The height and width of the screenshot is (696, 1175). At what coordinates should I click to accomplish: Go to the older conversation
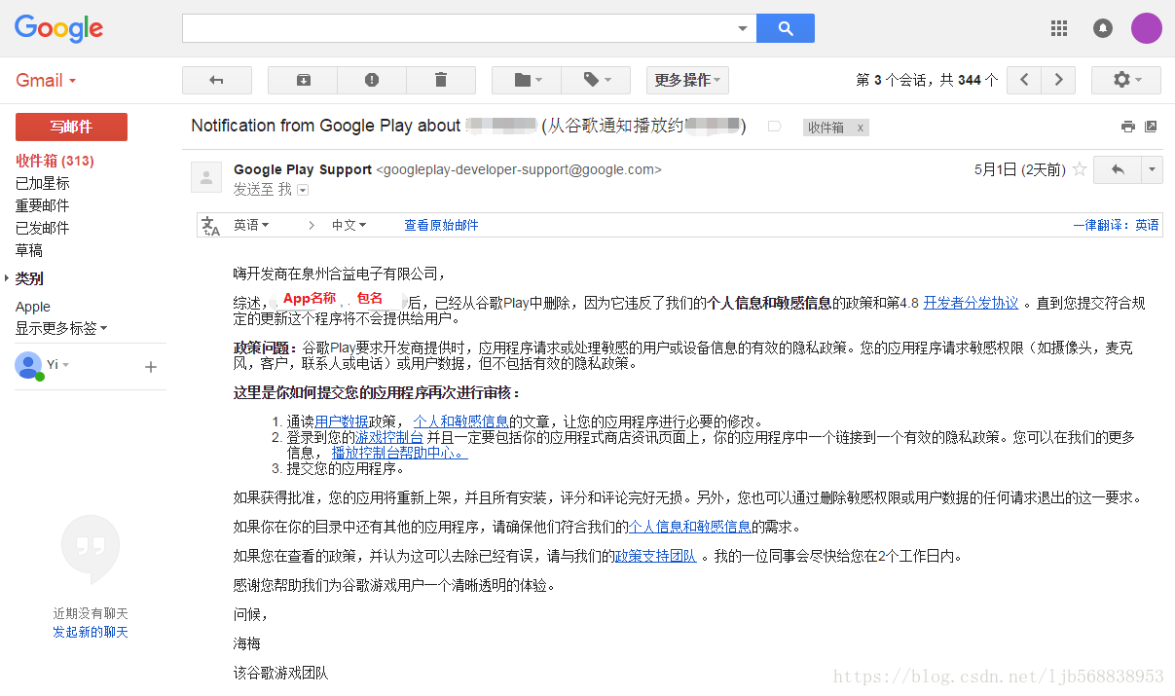tap(1058, 80)
